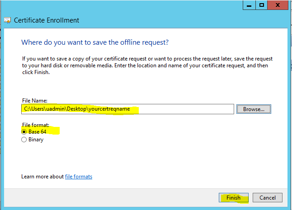Click the Binary text label
This screenshot has height=210, width=292.
point(36,140)
